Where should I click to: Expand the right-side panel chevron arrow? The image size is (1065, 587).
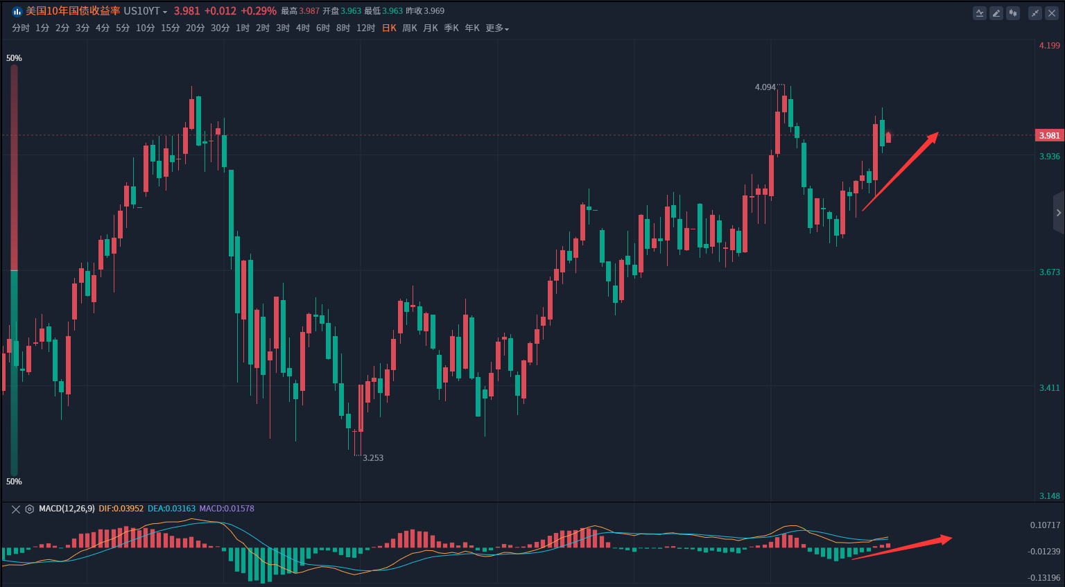pyautogui.click(x=1059, y=213)
